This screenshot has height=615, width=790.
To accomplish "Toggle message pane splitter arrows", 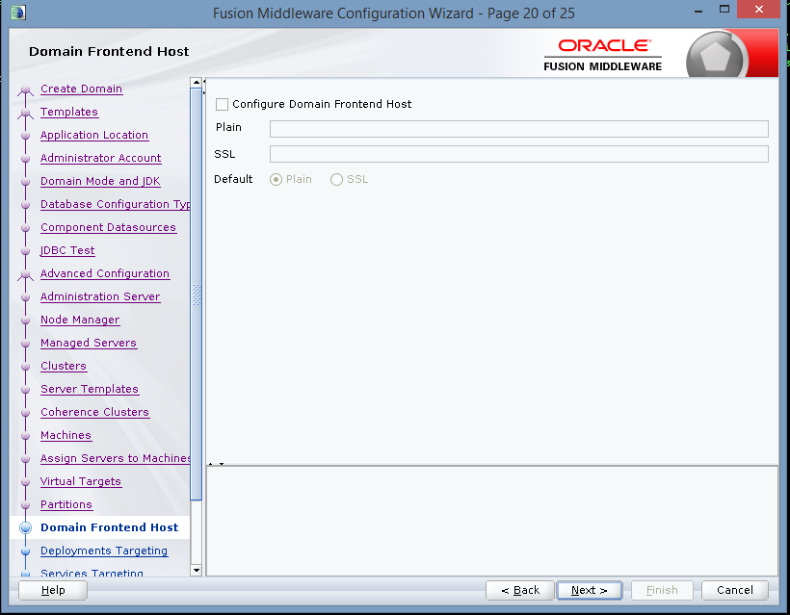I will point(216,464).
